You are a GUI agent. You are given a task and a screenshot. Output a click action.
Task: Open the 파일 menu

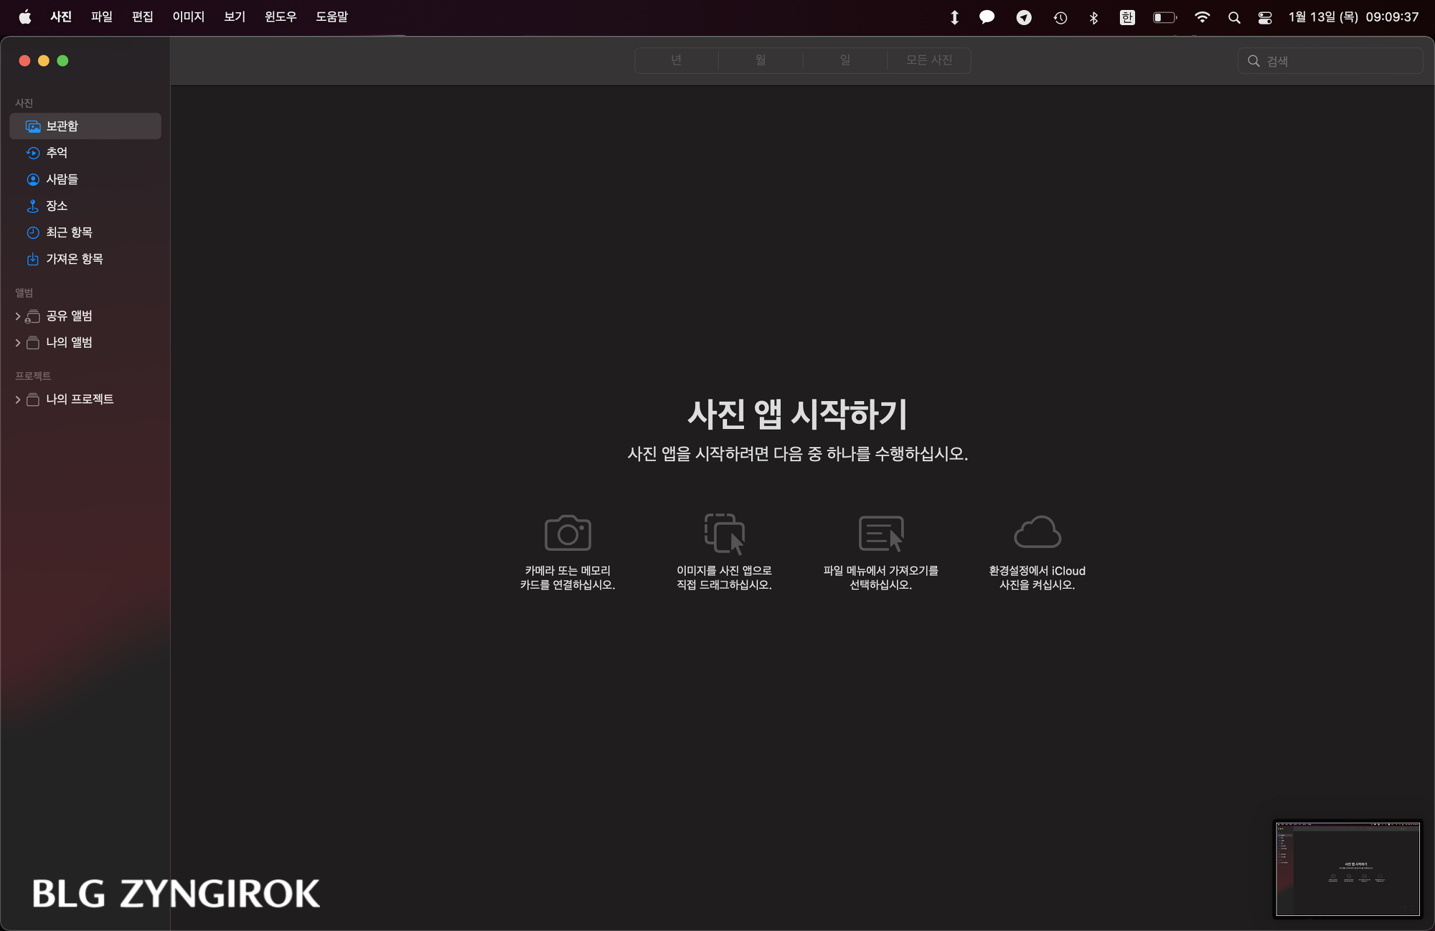click(101, 16)
